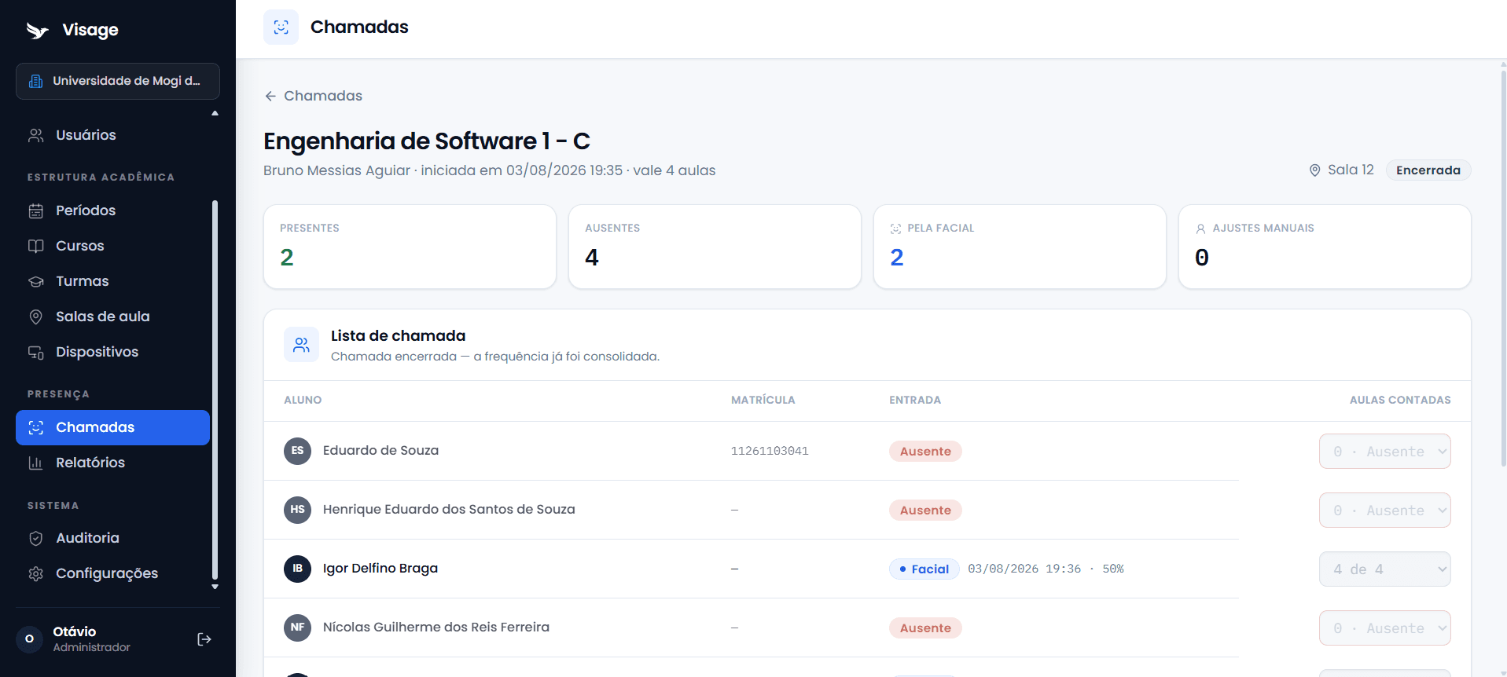
Task: Click the sidebar scroll down arrow
Action: [x=215, y=587]
